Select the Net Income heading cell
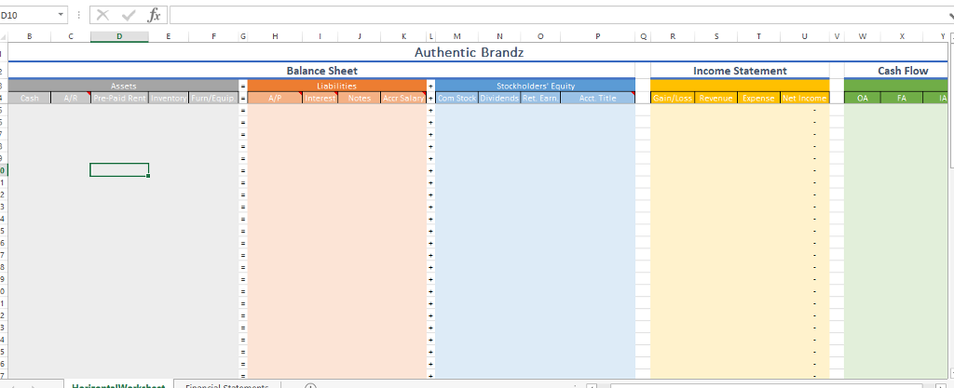954x388 pixels. point(804,98)
